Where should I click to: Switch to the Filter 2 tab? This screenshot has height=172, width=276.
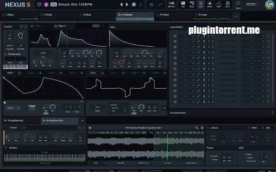[x=62, y=26]
